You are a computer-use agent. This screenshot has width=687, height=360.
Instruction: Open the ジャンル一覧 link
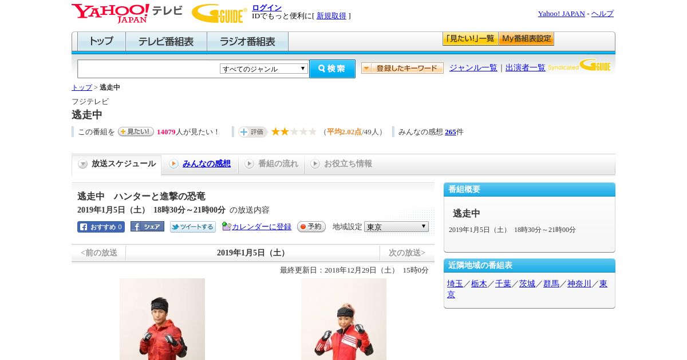click(x=473, y=68)
